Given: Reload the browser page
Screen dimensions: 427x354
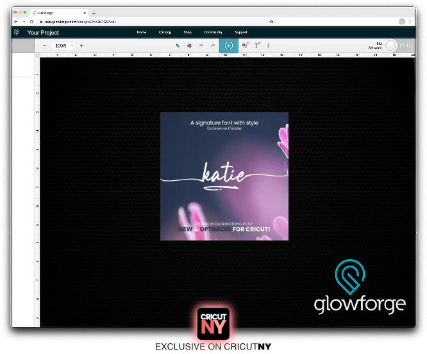Looking at the screenshot, I should pyautogui.click(x=32, y=22).
